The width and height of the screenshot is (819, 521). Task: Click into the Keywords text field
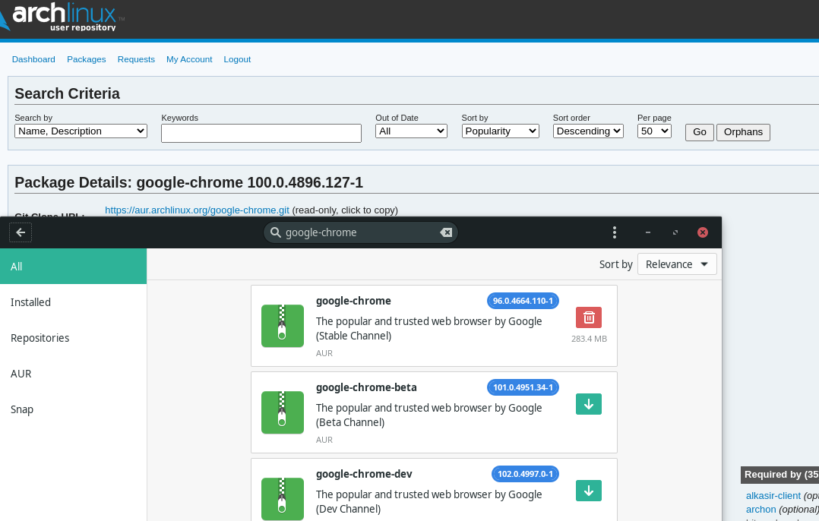click(261, 133)
